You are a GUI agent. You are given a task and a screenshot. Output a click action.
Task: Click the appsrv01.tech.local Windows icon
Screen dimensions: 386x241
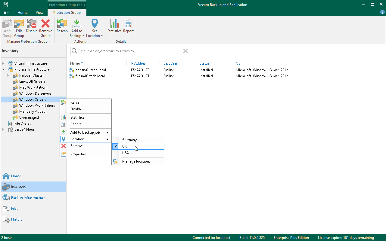72,70
